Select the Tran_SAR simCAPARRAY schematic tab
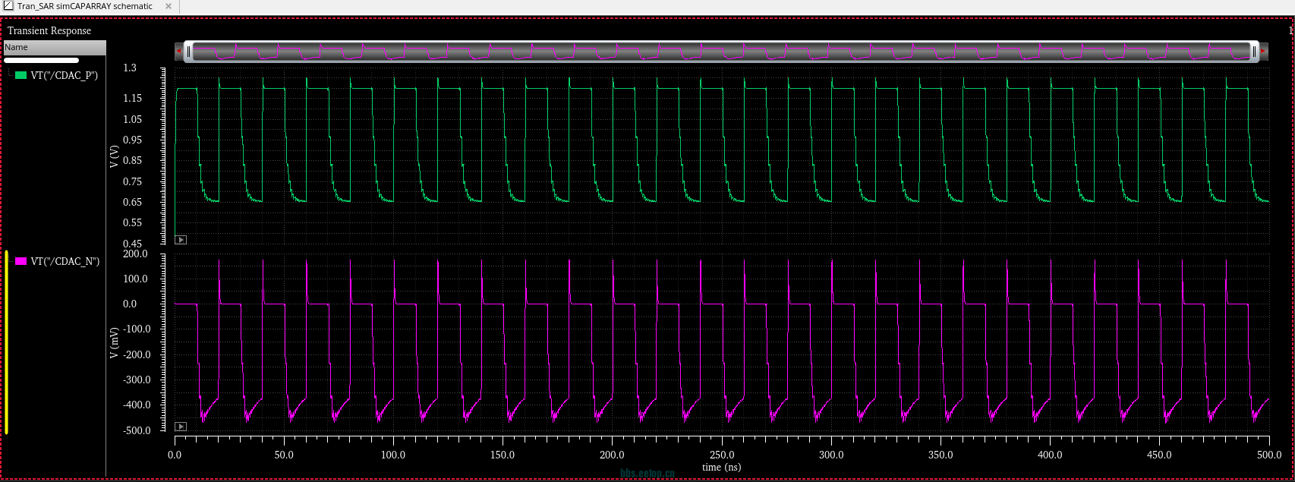Viewport: 1295px width, 482px height. pyautogui.click(x=90, y=6)
